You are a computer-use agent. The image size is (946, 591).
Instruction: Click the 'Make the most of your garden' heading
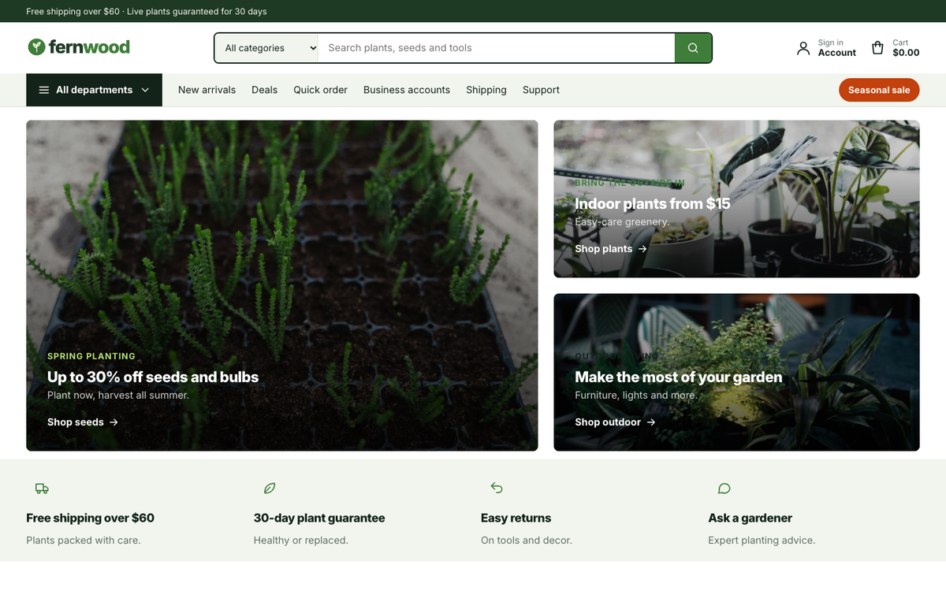(679, 377)
